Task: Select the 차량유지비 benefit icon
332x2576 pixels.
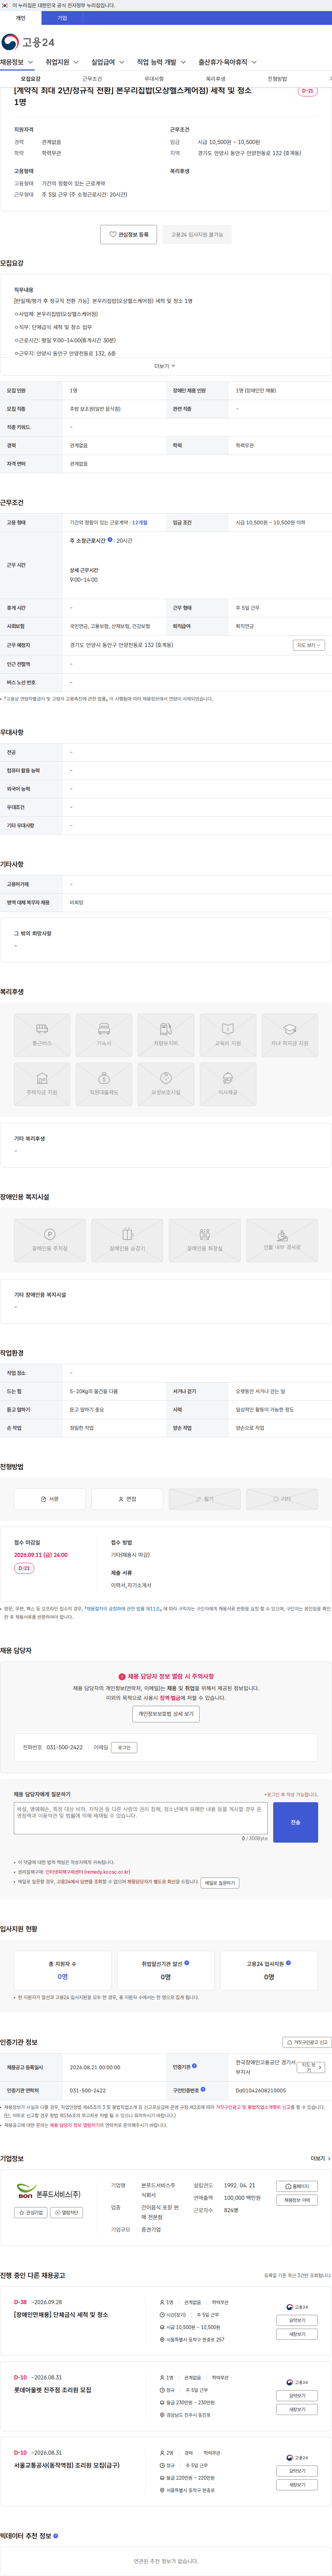Action: [166, 1035]
